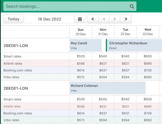Jump forward with double-right chevron icon
This screenshot has height=124, width=162.
pyautogui.click(x=126, y=19)
